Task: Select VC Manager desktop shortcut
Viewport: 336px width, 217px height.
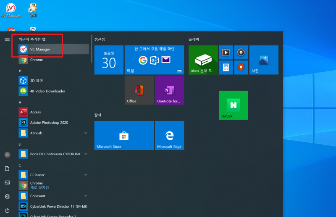Action: click(x=11, y=10)
